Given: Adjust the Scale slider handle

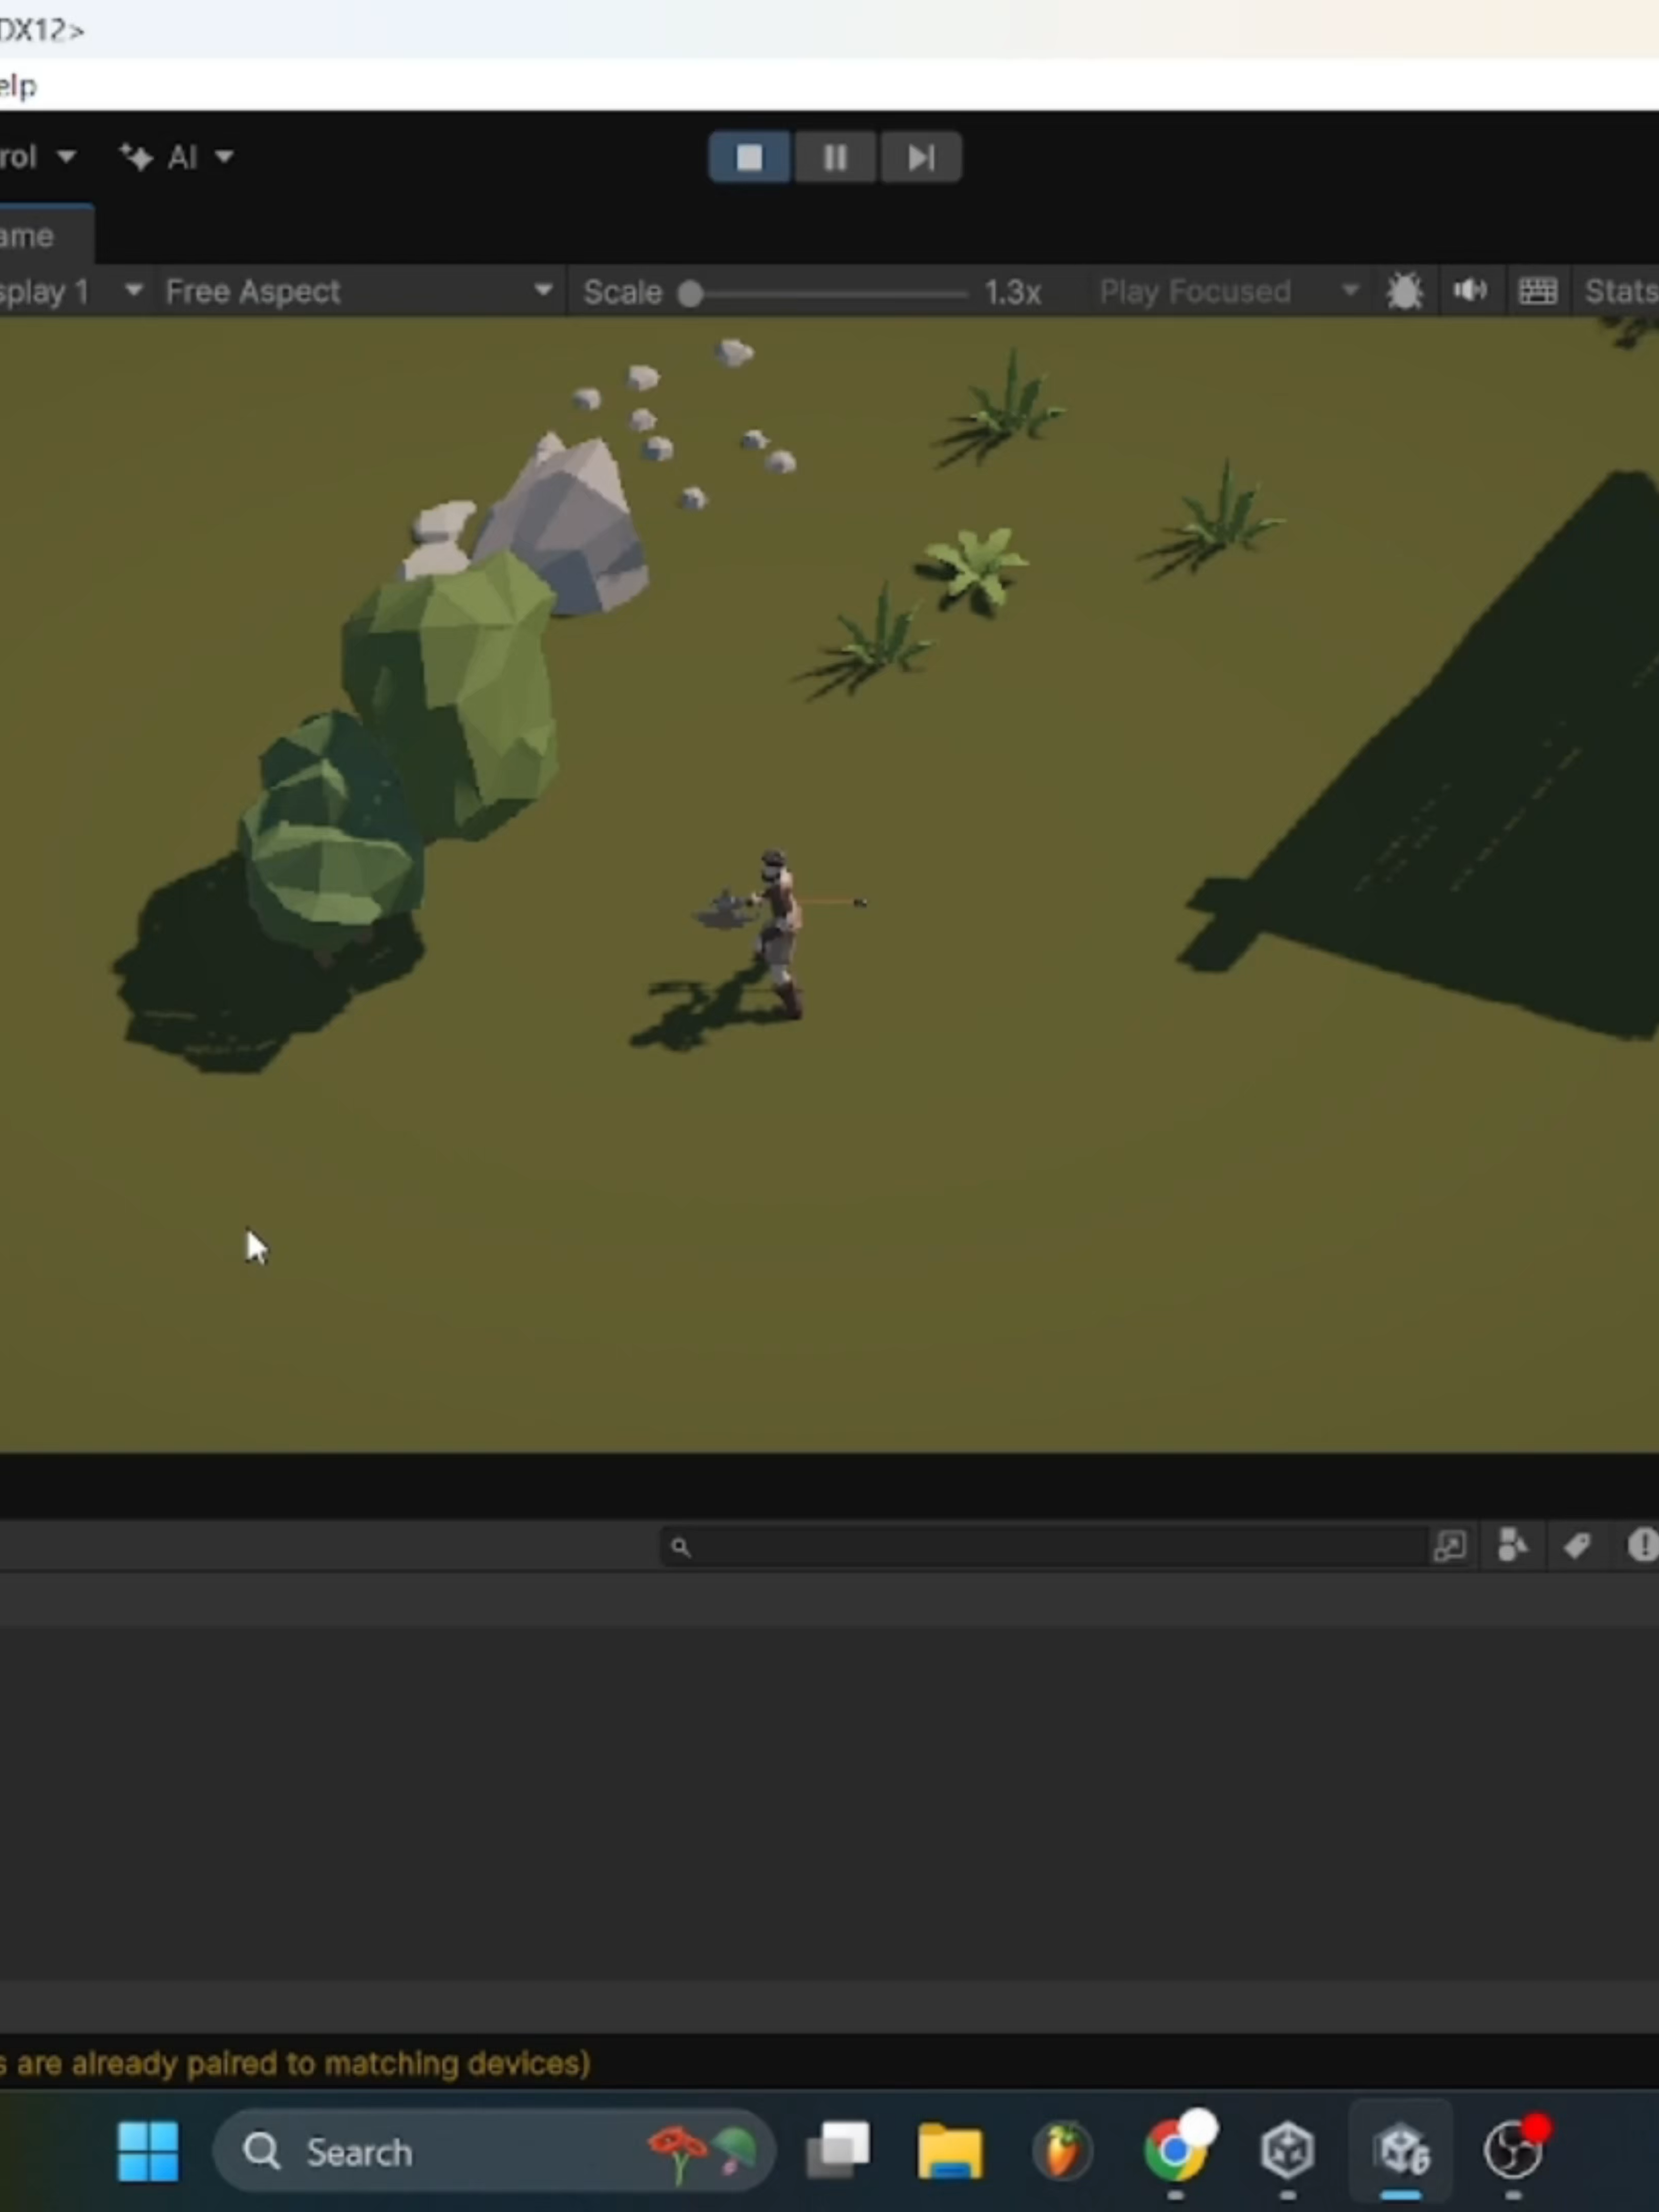Looking at the screenshot, I should (x=690, y=294).
